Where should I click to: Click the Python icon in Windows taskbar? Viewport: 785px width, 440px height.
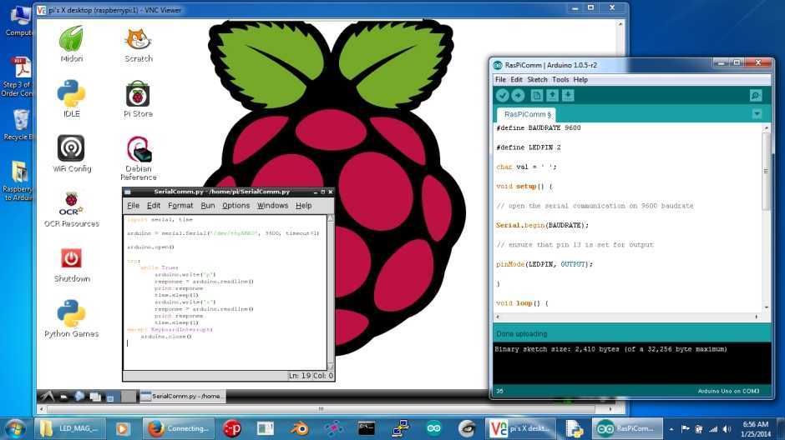(574, 428)
